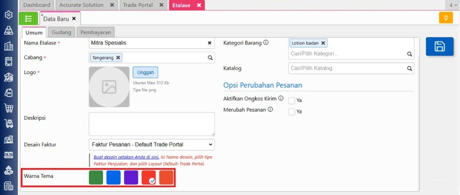Open the tab count dropdown showing 4

click(x=453, y=5)
